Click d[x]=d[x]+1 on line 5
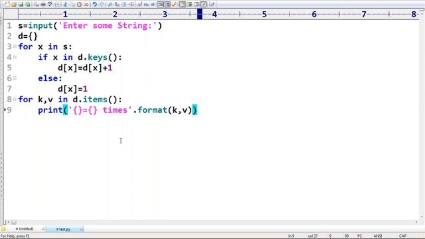The width and height of the screenshot is (425, 239). click(85, 68)
